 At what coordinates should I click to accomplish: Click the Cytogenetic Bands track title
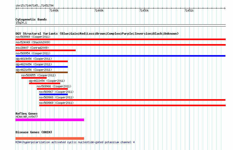coord(31,19)
